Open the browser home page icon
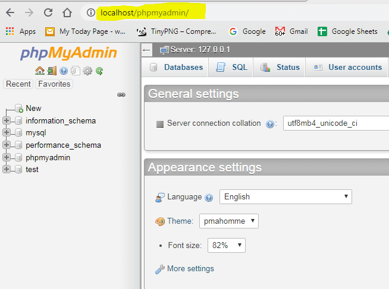The width and height of the screenshot is (389, 289). (x=67, y=12)
